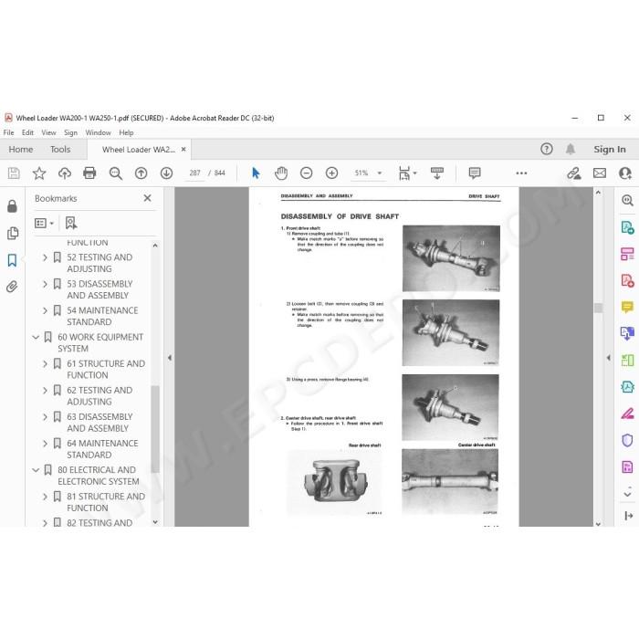Screen dimensions: 639x639
Task: Share a link to file
Action: [x=574, y=173]
